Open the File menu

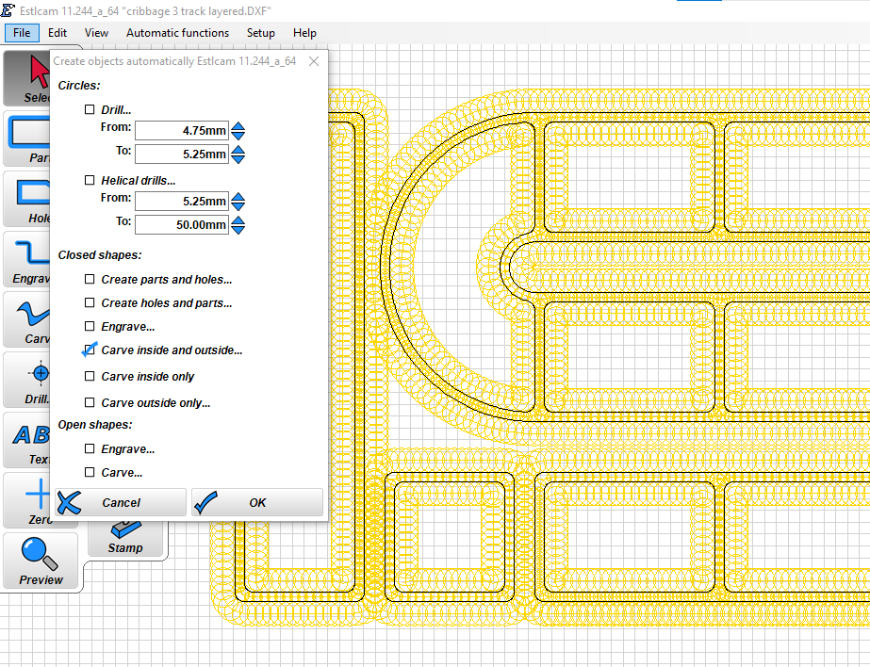(x=22, y=33)
